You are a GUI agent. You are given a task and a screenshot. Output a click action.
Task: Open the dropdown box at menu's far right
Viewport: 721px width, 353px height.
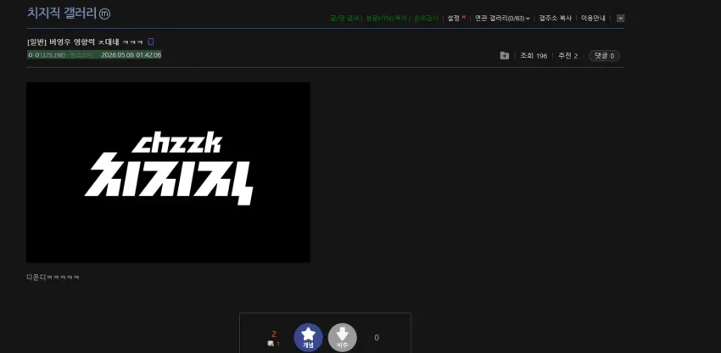pos(620,19)
